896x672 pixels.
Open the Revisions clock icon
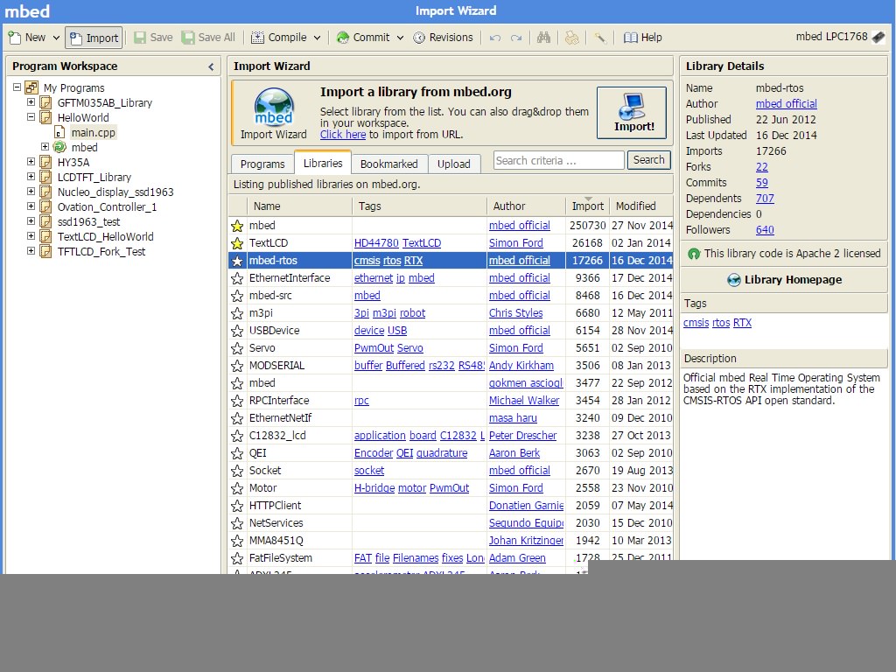click(419, 38)
